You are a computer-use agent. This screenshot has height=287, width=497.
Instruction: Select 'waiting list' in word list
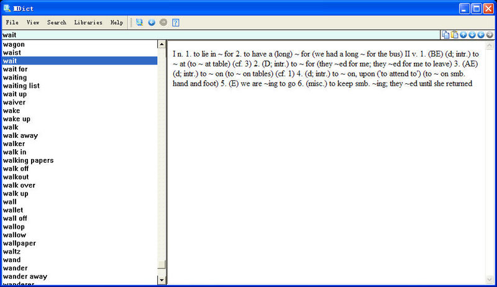[x=21, y=86]
